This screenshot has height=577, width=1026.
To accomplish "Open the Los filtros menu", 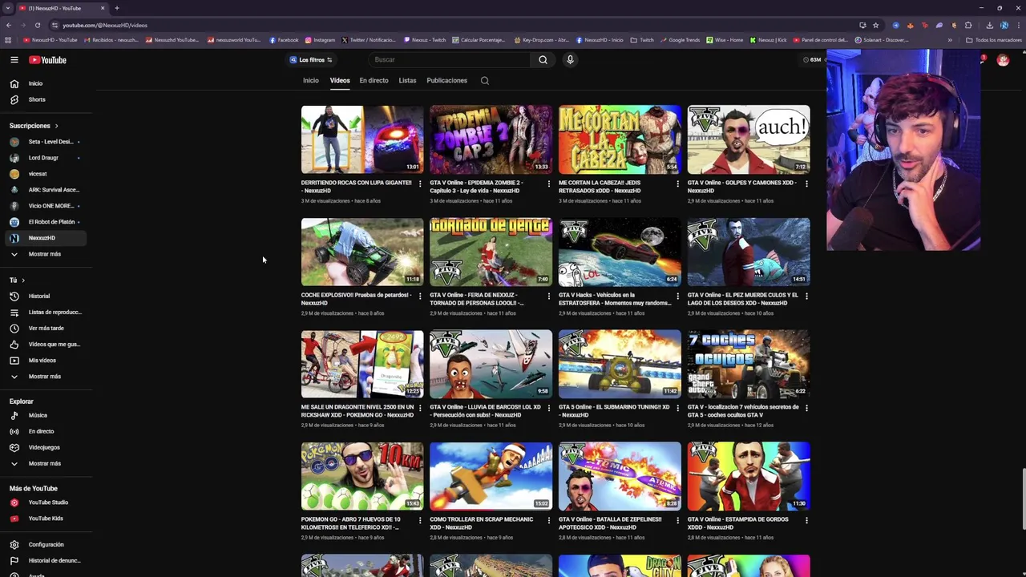I will (x=311, y=60).
